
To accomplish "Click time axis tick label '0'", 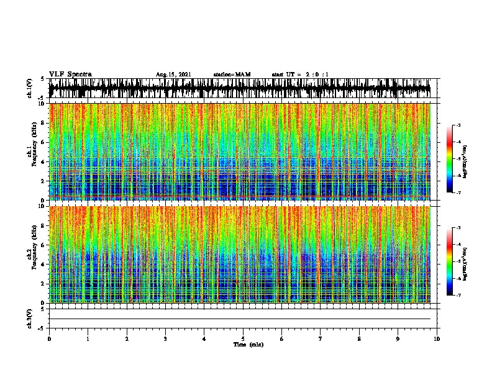I will pos(49,339).
